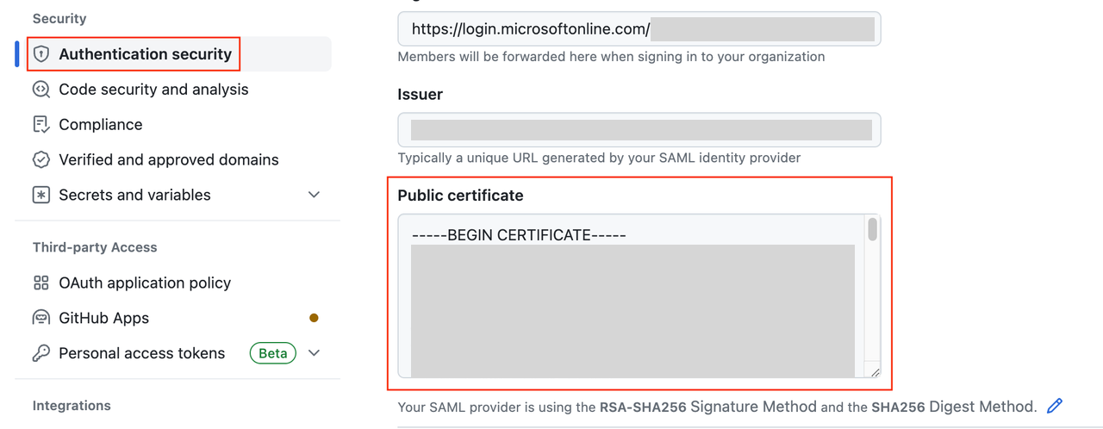Click the Compliance checklist icon

click(x=41, y=125)
